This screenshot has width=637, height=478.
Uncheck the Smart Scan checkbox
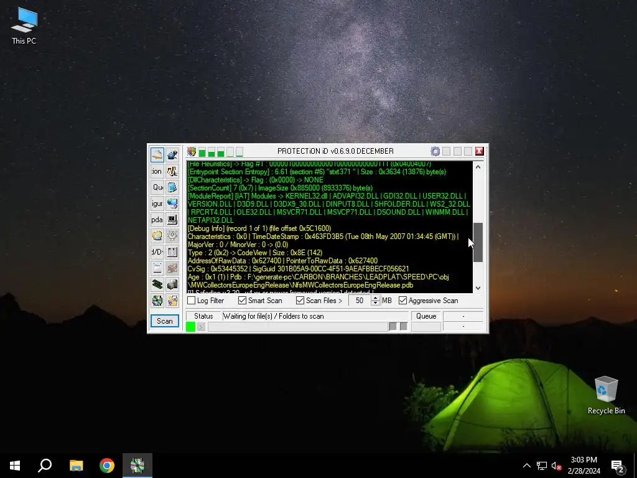coord(242,301)
